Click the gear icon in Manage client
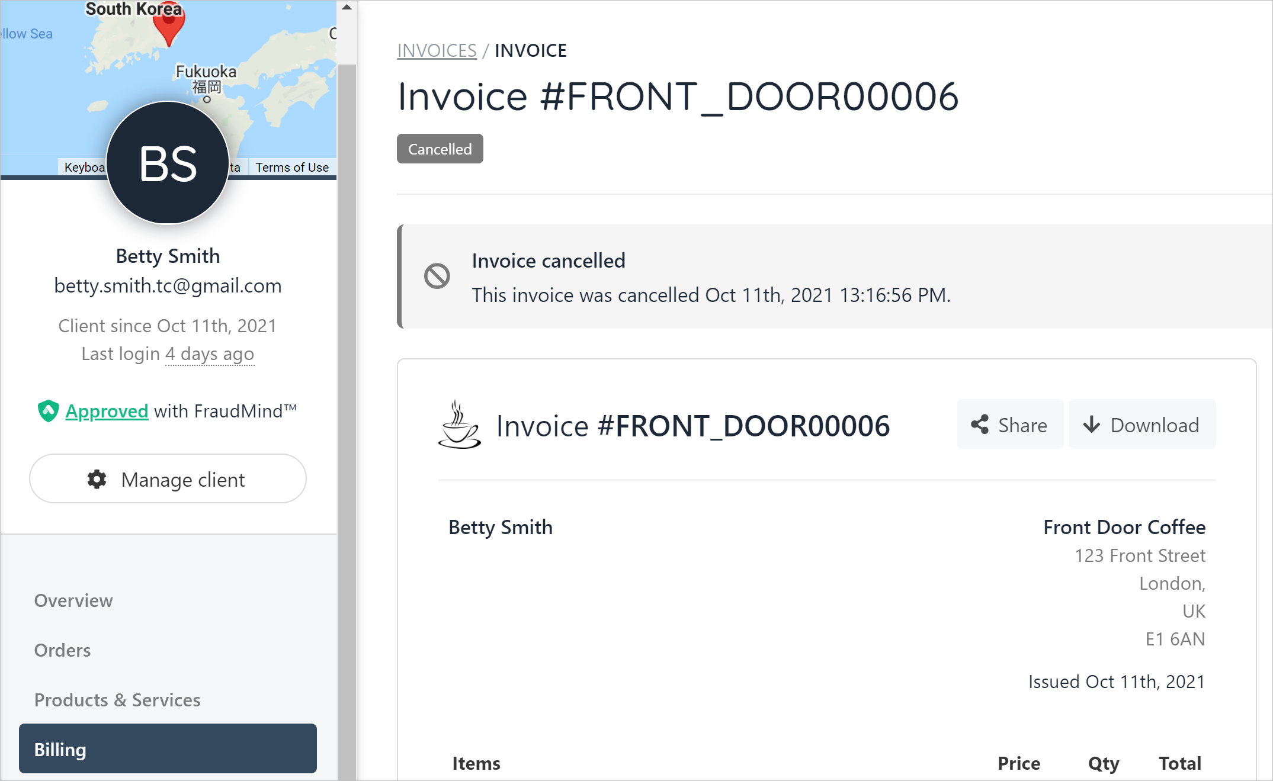1273x781 pixels. (97, 479)
